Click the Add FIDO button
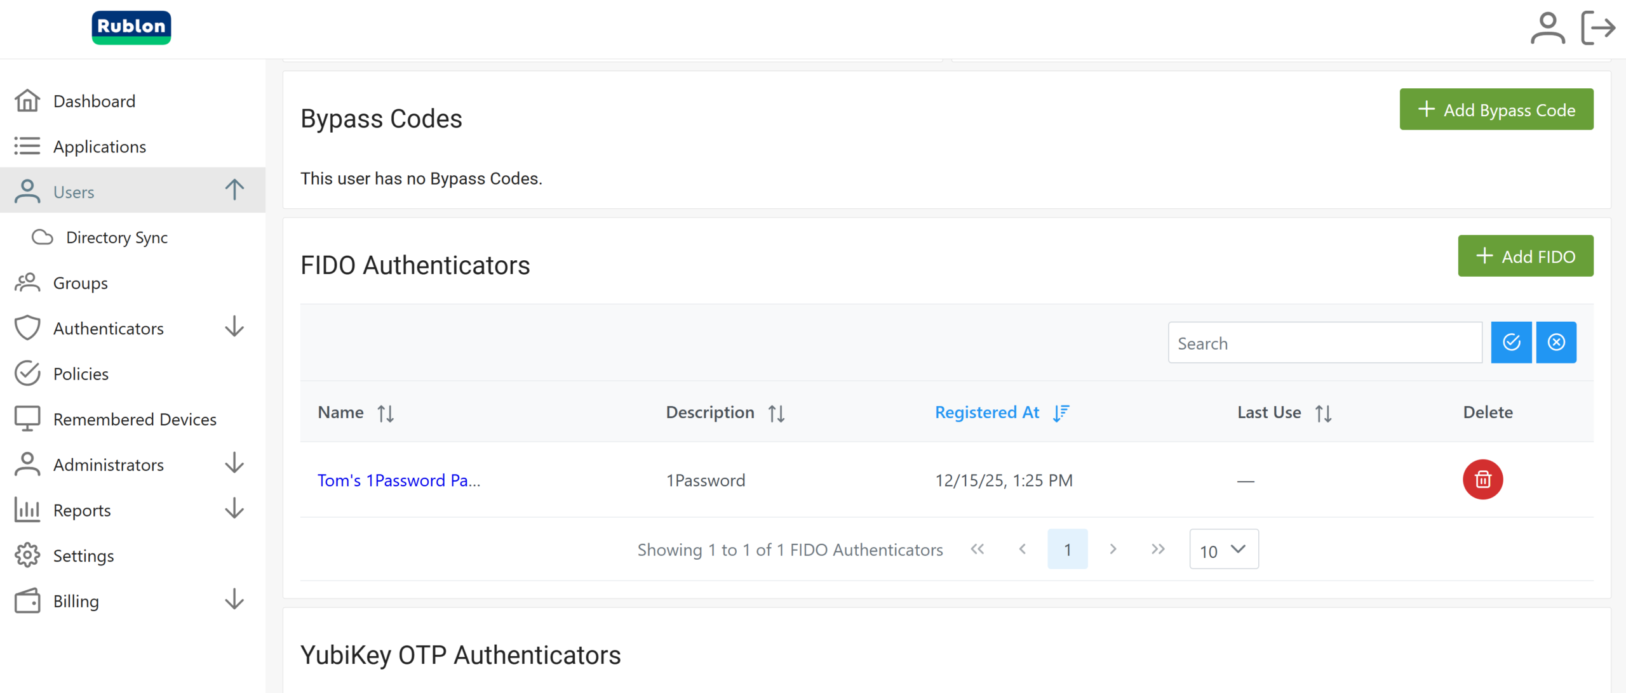The height and width of the screenshot is (693, 1626). click(x=1525, y=256)
